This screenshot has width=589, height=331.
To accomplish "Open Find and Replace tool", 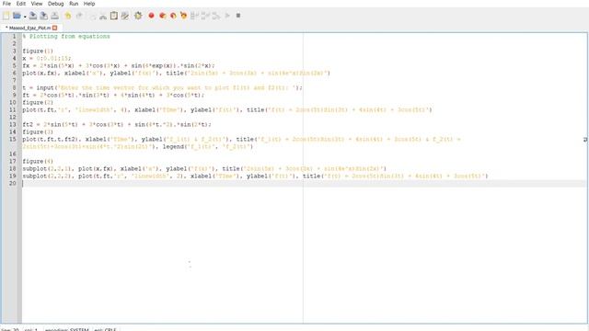I will (125, 16).
